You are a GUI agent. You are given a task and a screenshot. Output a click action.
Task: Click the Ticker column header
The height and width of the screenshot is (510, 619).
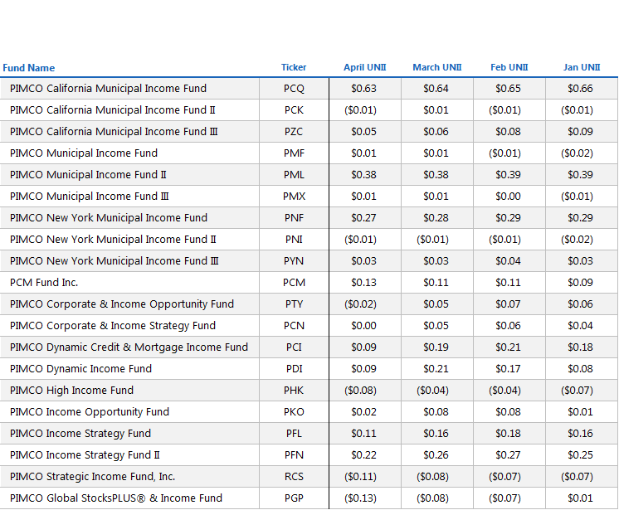[x=294, y=67]
